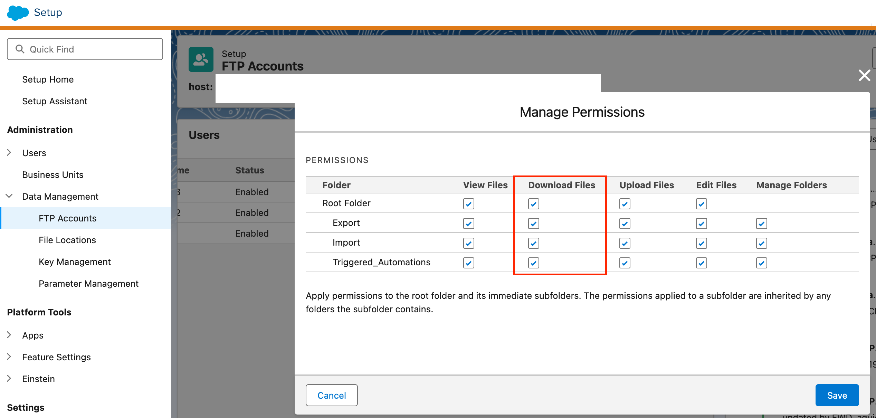Collapse the Data Management section

click(9, 196)
